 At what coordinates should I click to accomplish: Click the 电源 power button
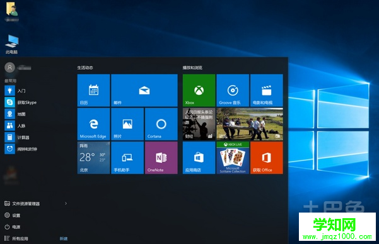coord(13,227)
